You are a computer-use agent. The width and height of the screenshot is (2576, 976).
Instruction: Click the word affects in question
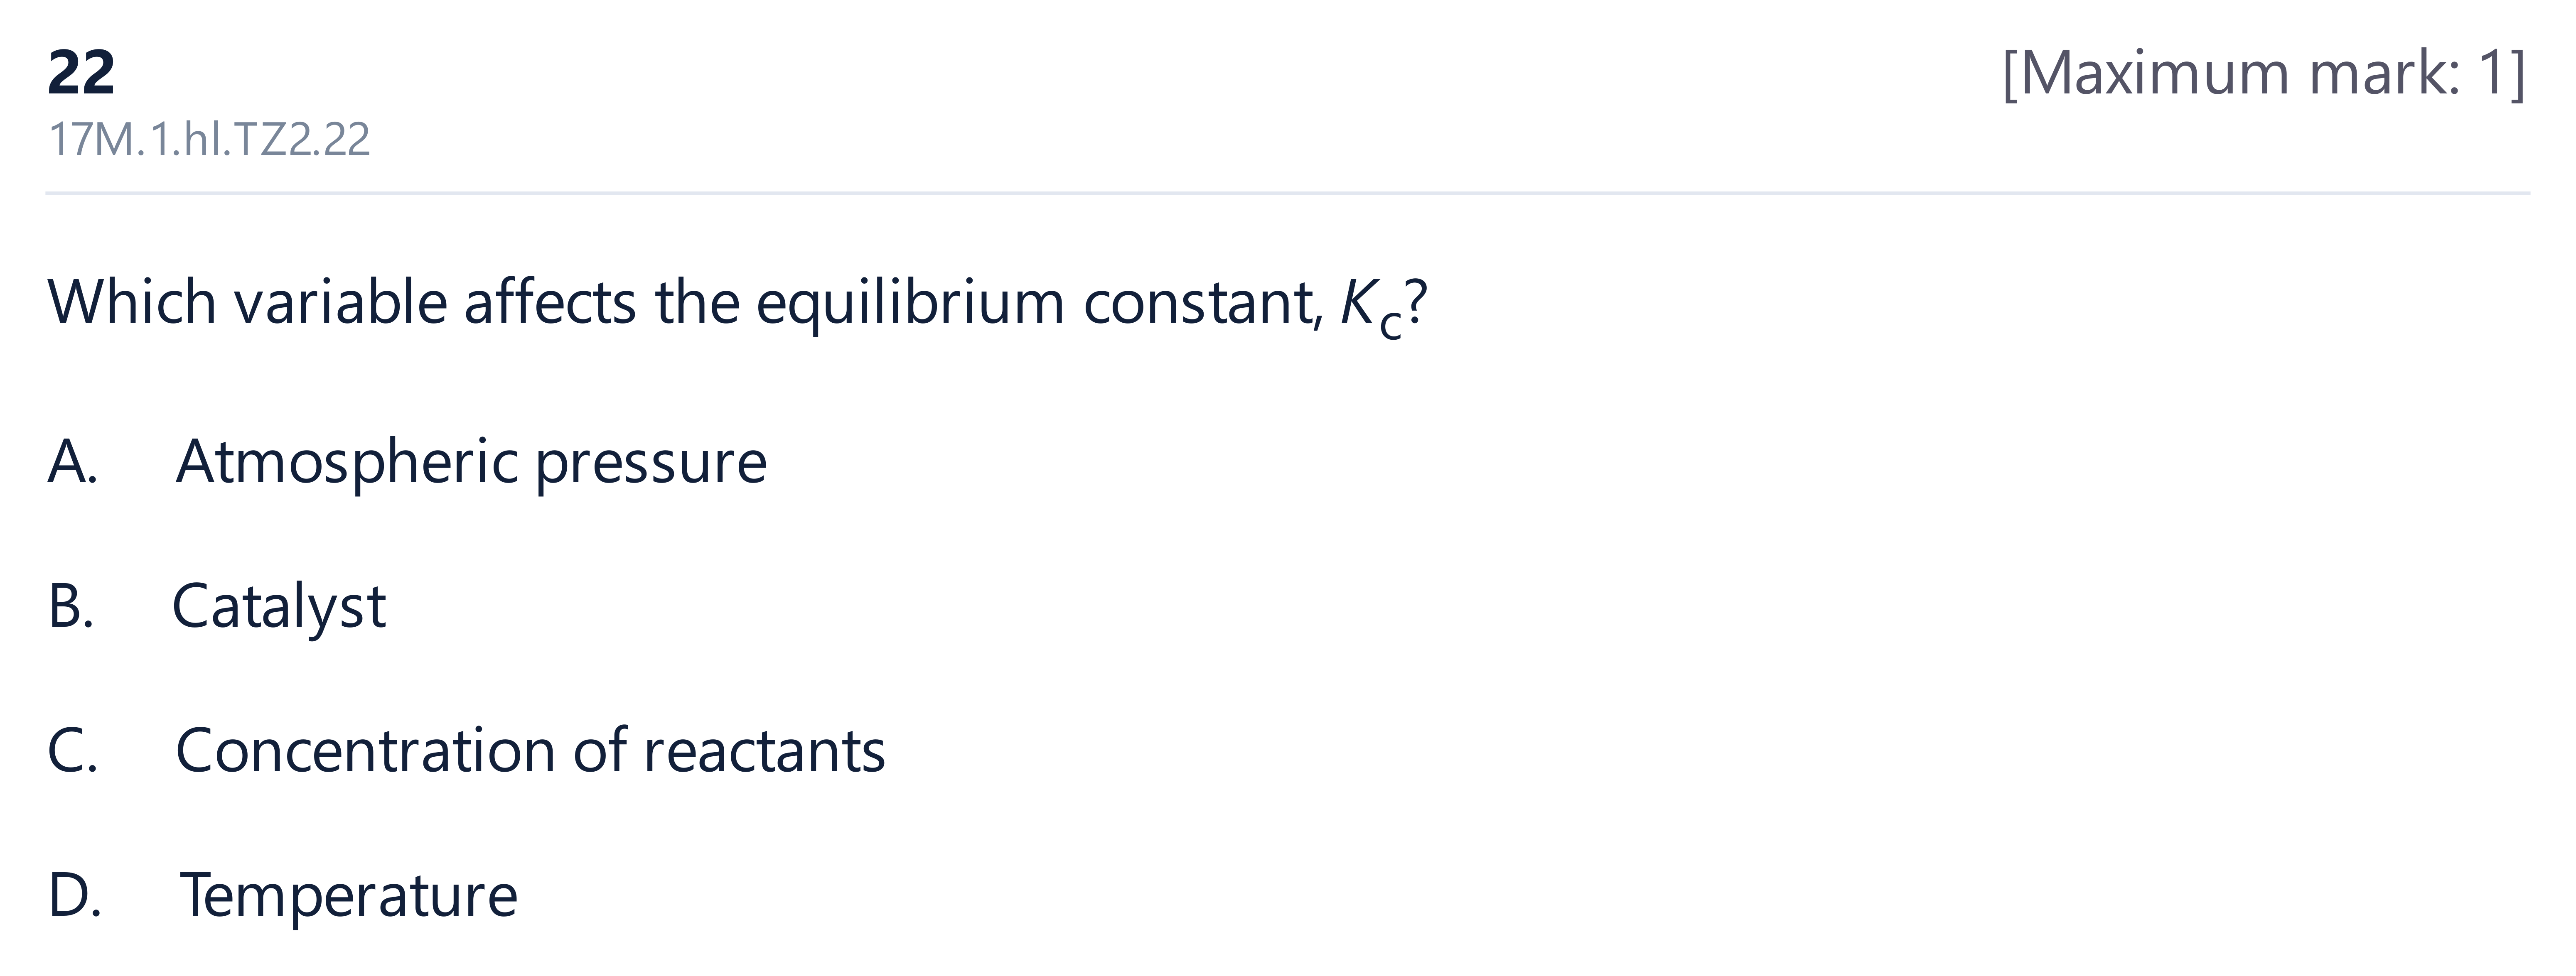point(550,301)
